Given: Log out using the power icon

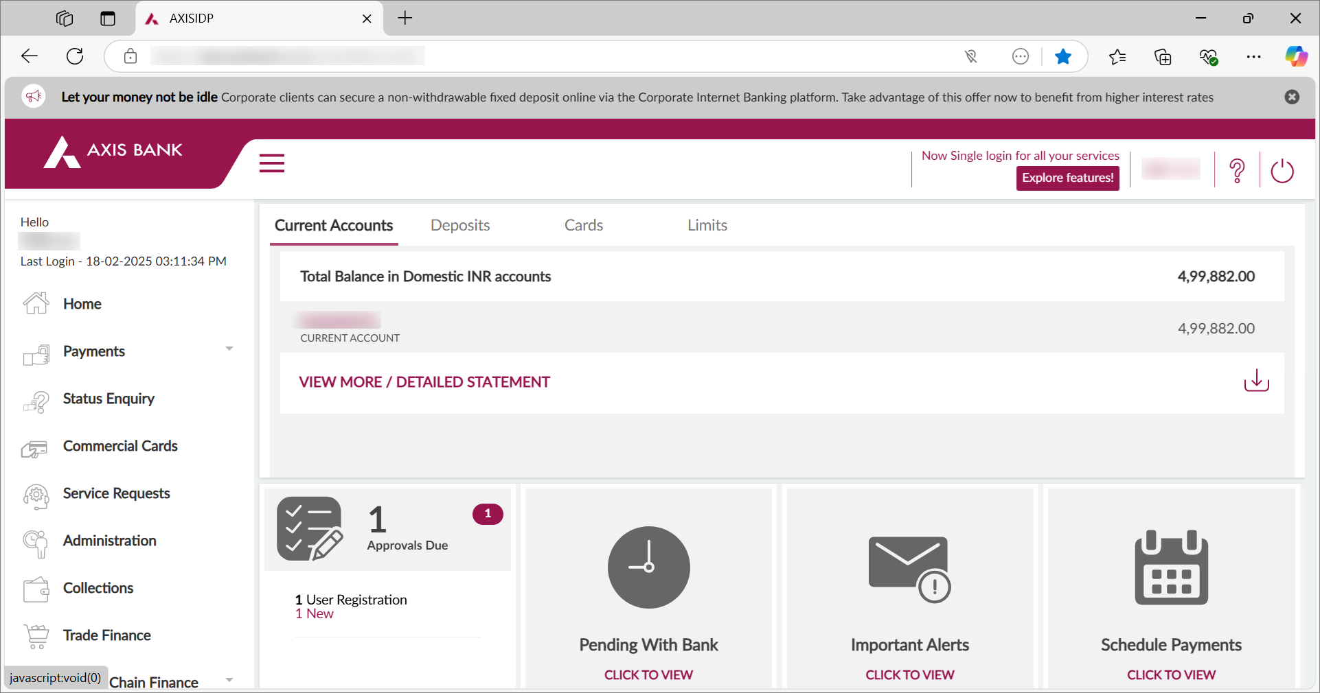Looking at the screenshot, I should (1282, 171).
